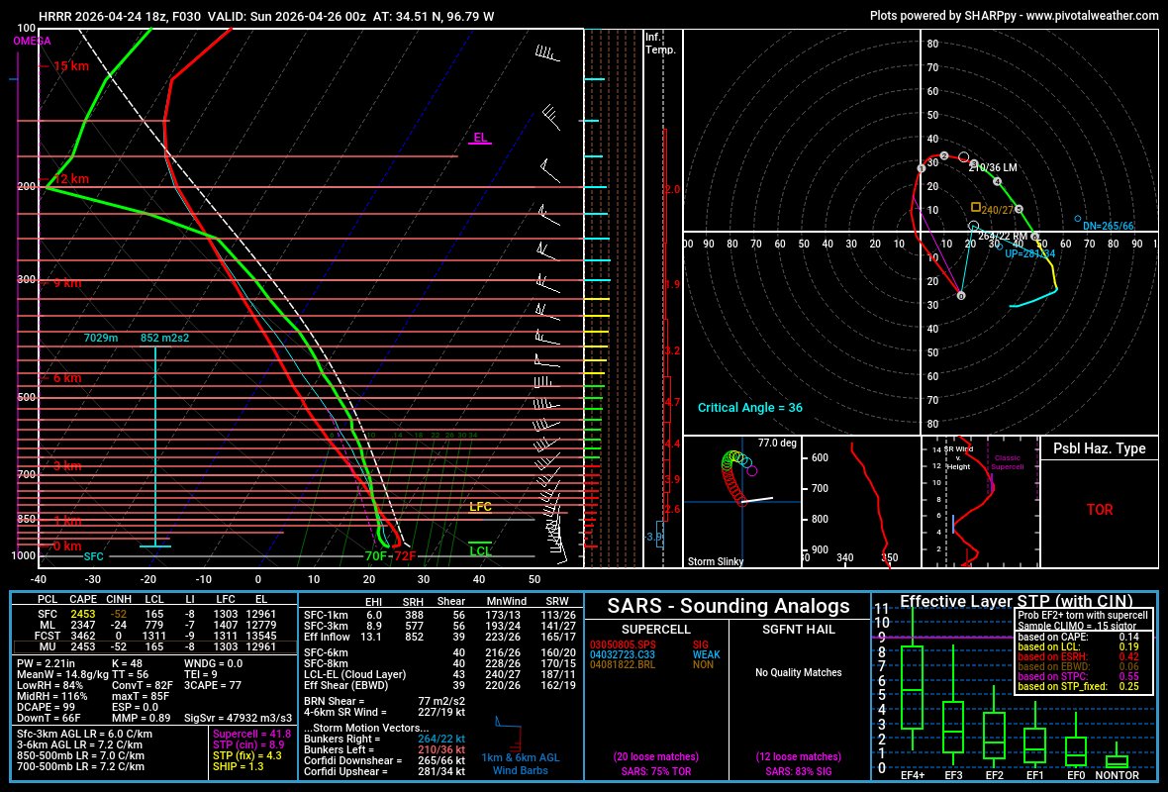Click the 852 m2s2 inflow SRH label
Image resolution: width=1168 pixels, height=792 pixels.
tap(164, 338)
